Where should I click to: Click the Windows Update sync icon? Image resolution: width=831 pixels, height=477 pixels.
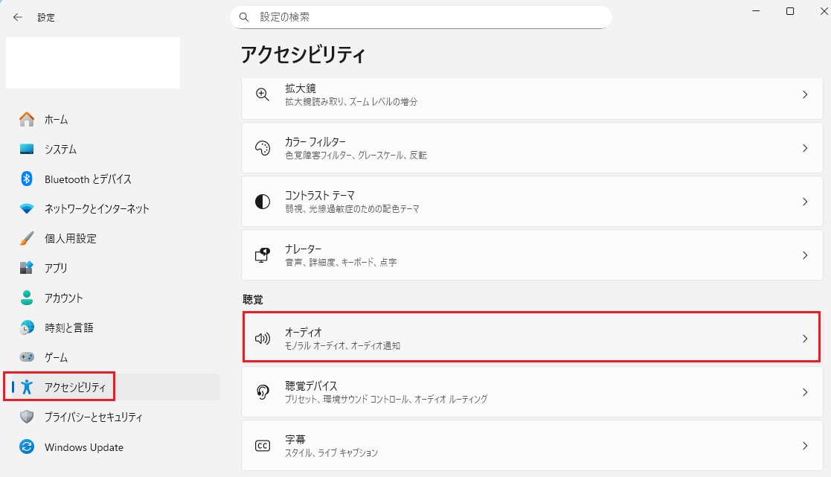pyautogui.click(x=27, y=447)
